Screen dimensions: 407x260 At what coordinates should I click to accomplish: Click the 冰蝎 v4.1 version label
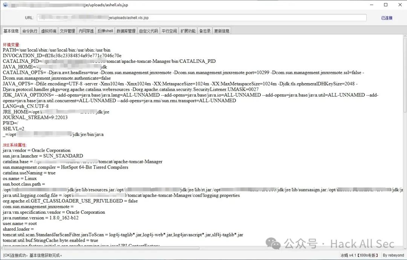tap(359, 255)
